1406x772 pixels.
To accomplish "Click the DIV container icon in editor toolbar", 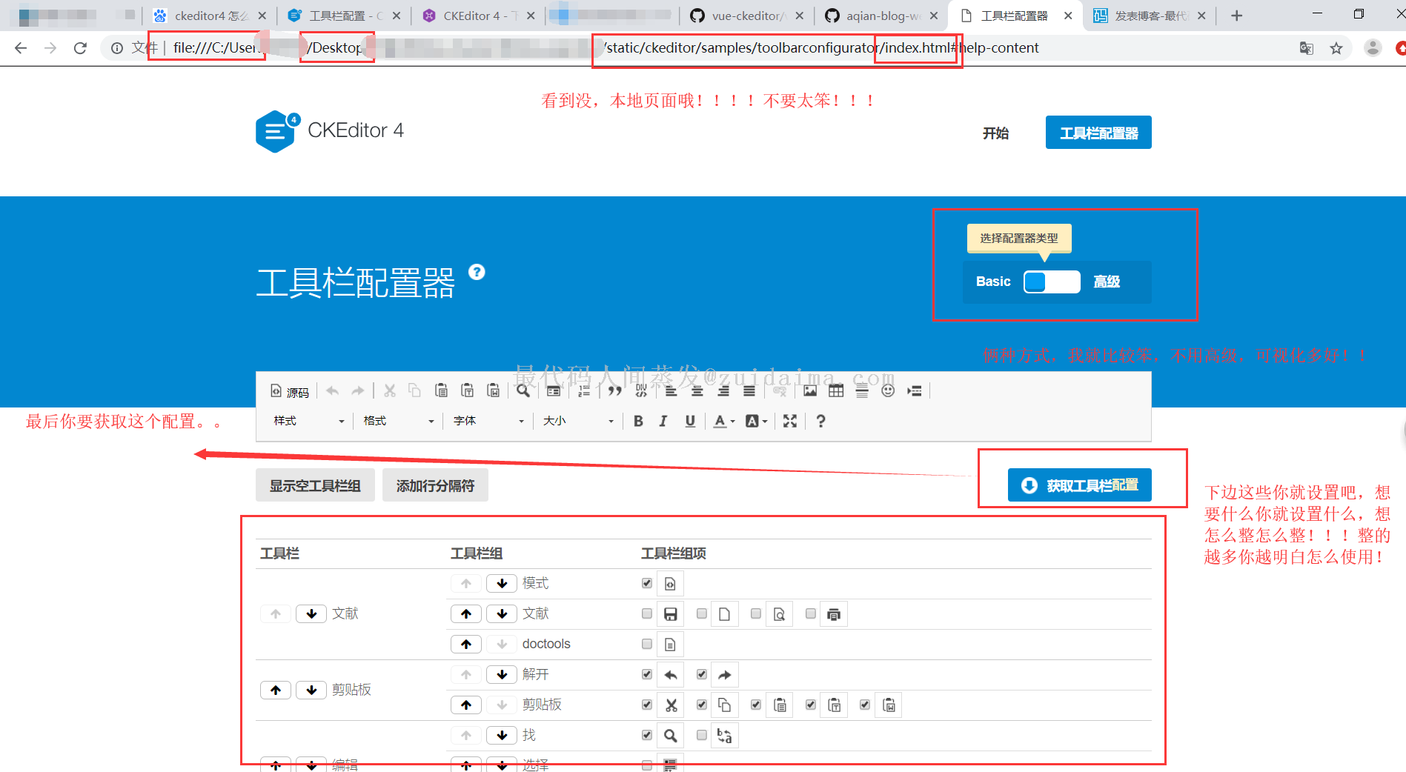I will tap(641, 390).
